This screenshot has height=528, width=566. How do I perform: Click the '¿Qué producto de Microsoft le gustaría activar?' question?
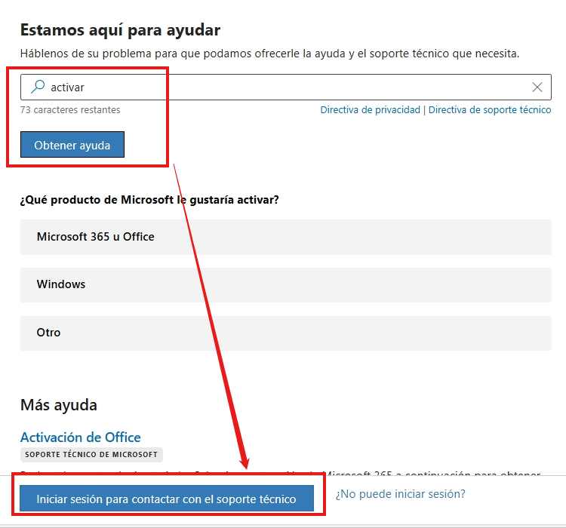click(149, 200)
